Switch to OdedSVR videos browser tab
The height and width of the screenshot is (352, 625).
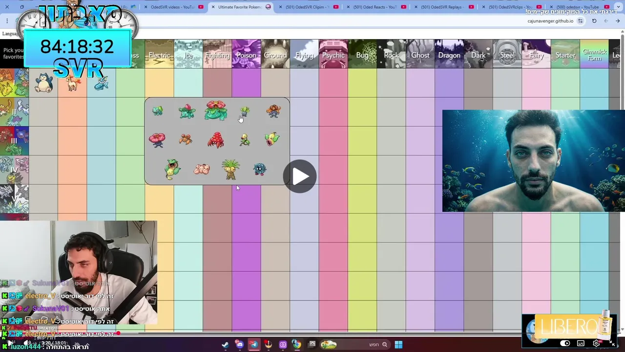pos(173,7)
